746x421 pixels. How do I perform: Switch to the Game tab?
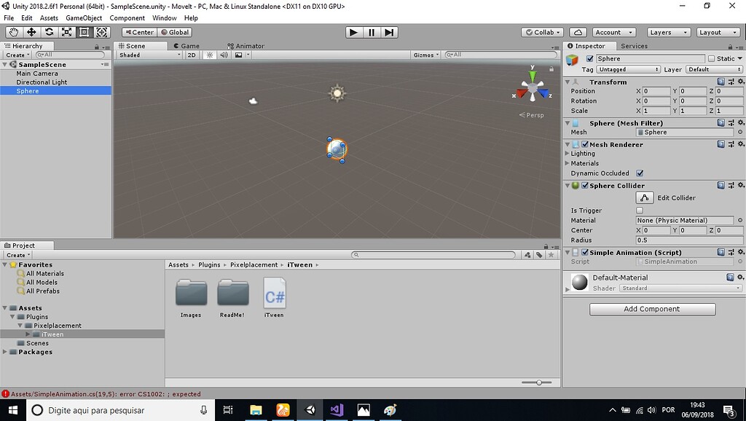(188, 45)
